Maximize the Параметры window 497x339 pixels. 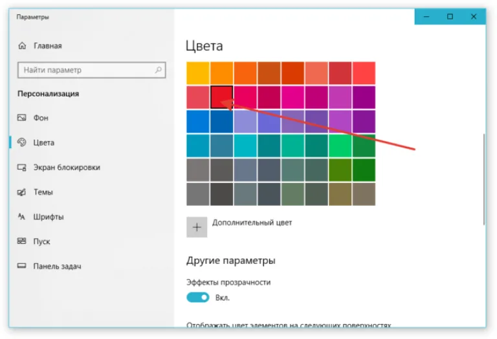[450, 16]
